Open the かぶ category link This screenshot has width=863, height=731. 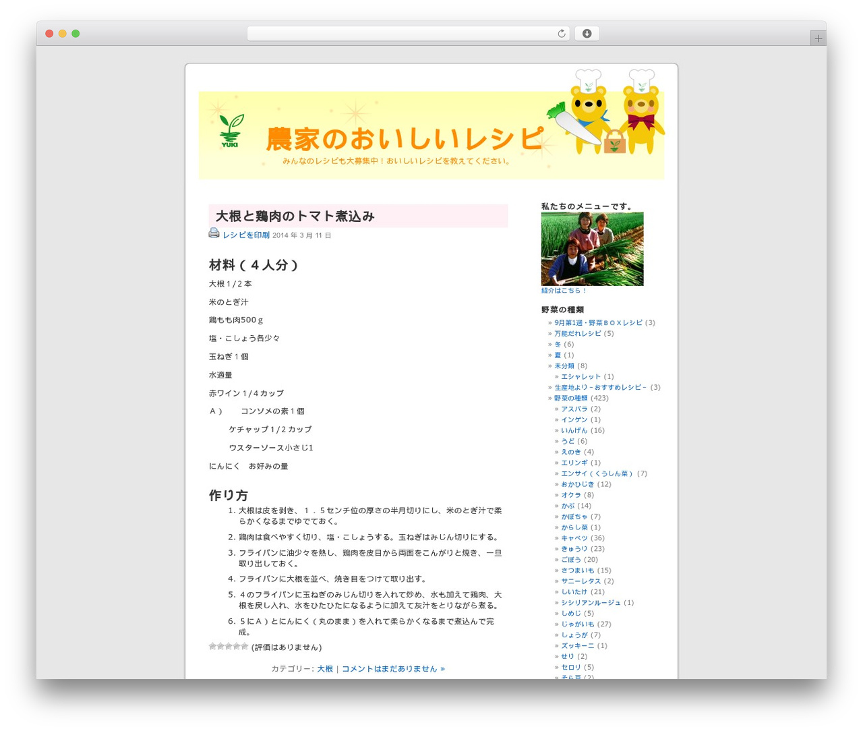pos(568,506)
